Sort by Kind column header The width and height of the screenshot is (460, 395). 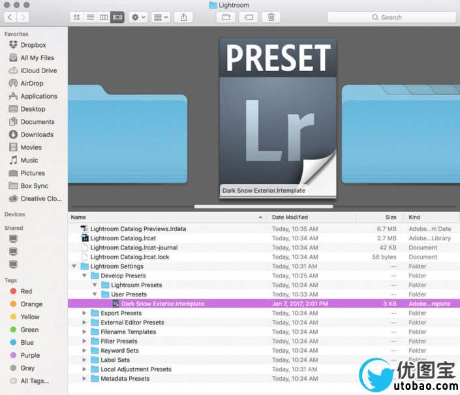tap(431, 217)
